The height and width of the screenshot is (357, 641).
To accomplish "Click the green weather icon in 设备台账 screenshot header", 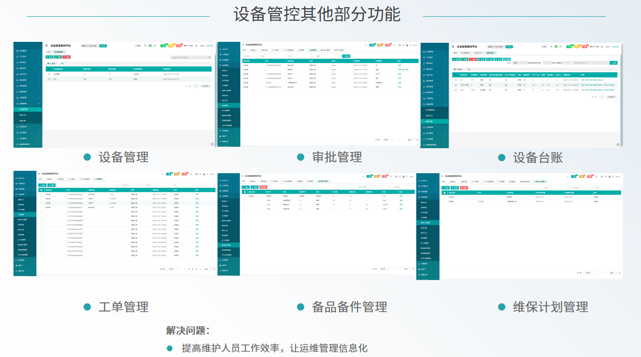I will coord(555,47).
